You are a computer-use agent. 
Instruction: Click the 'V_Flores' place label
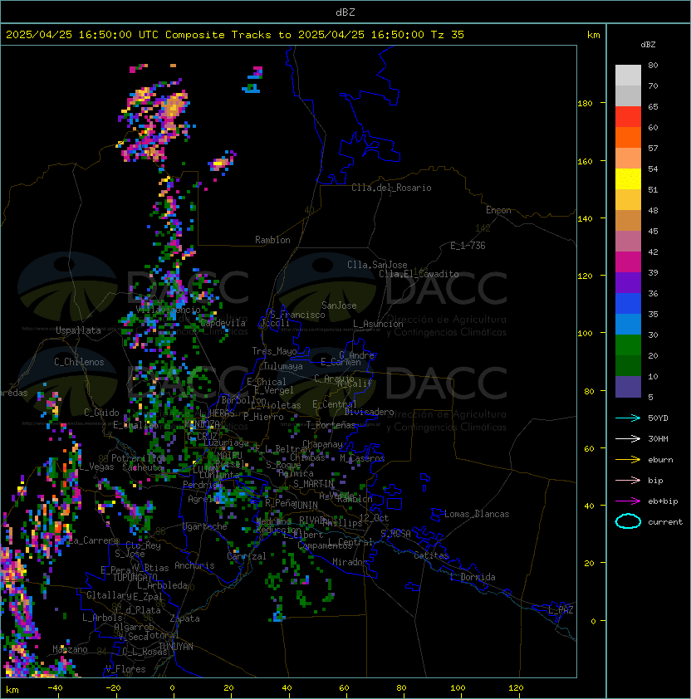(x=125, y=669)
